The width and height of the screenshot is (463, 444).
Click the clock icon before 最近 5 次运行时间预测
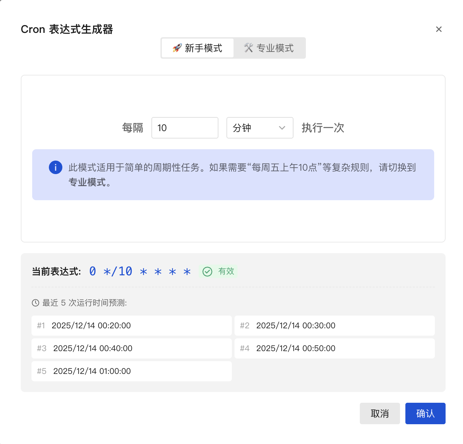click(36, 303)
